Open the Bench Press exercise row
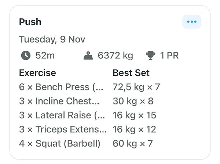Viewport: 220px width, 164px height. [x=62, y=87]
